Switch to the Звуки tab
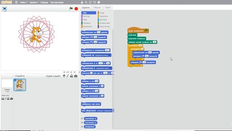This screenshot has width=232, height=131. [x=108, y=8]
